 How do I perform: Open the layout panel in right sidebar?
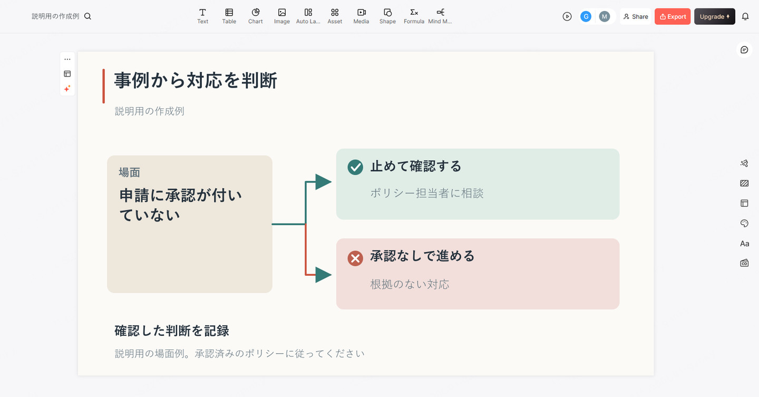click(744, 203)
